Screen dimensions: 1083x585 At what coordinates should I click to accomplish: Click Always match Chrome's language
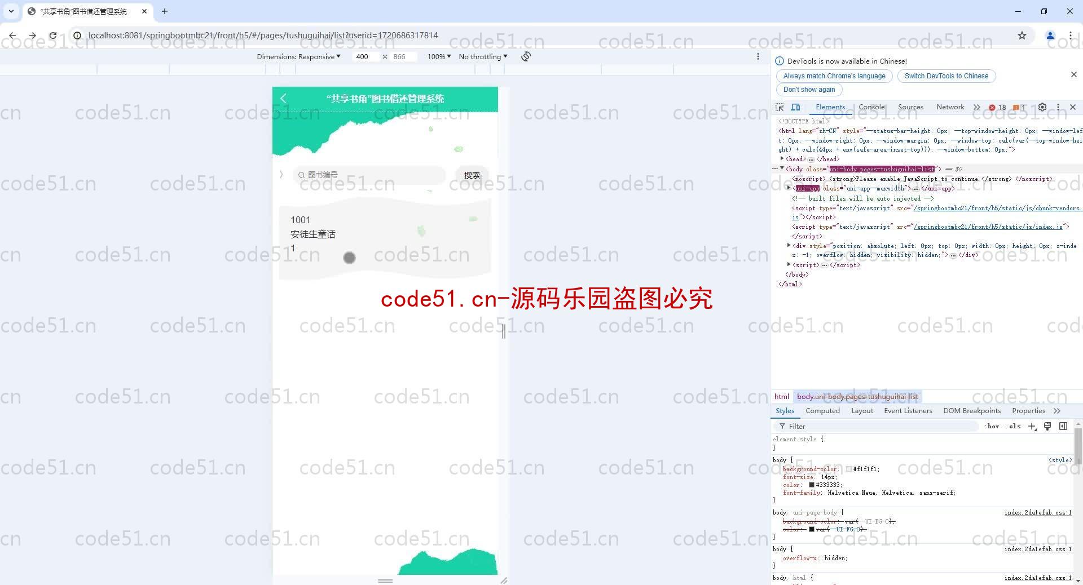coord(834,76)
